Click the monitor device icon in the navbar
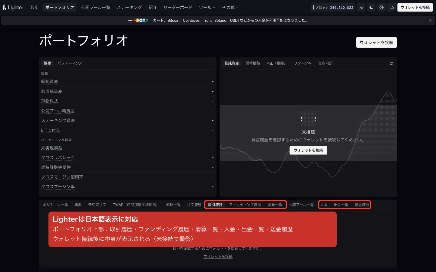Image resolution: width=436 pixels, height=272 pixels. coord(391,8)
